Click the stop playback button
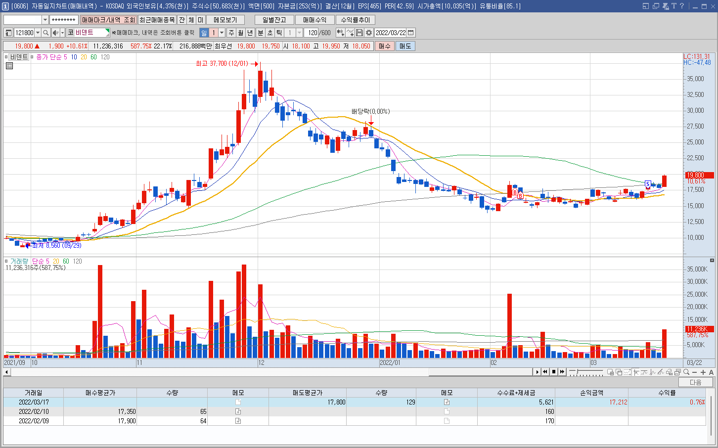Screen dimensions: 718x448 (x=554, y=372)
